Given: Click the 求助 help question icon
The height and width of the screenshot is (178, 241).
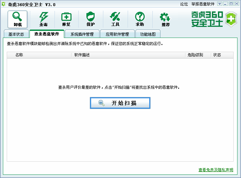Looking at the screenshot, I should (140, 19).
